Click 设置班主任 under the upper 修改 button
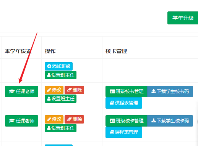 tap(60, 99)
